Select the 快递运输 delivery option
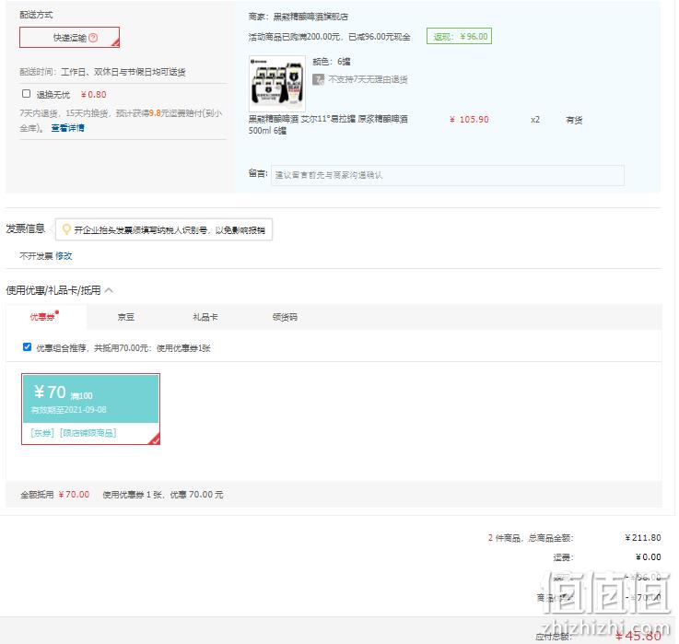The height and width of the screenshot is (644, 679). 69,38
